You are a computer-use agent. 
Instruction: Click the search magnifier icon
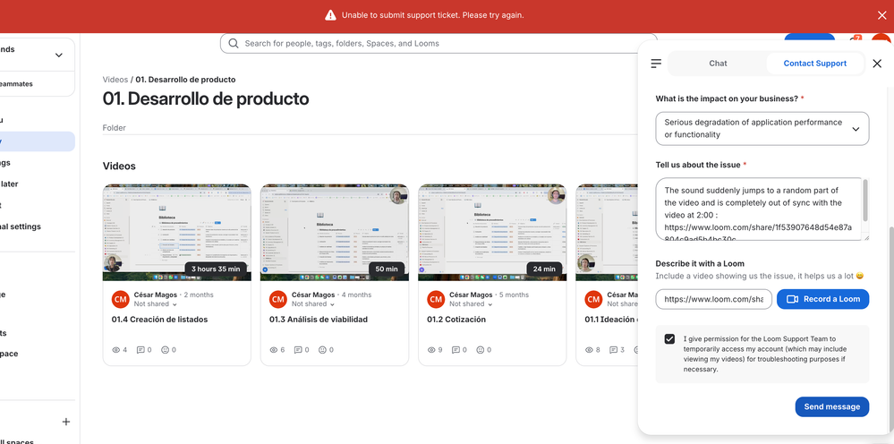coord(234,43)
